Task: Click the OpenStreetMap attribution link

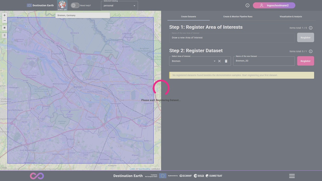Action: pyautogui.click(x=144, y=169)
